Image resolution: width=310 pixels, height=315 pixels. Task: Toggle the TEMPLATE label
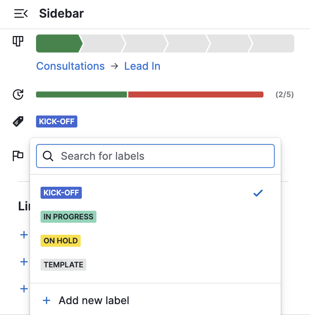[63, 264]
